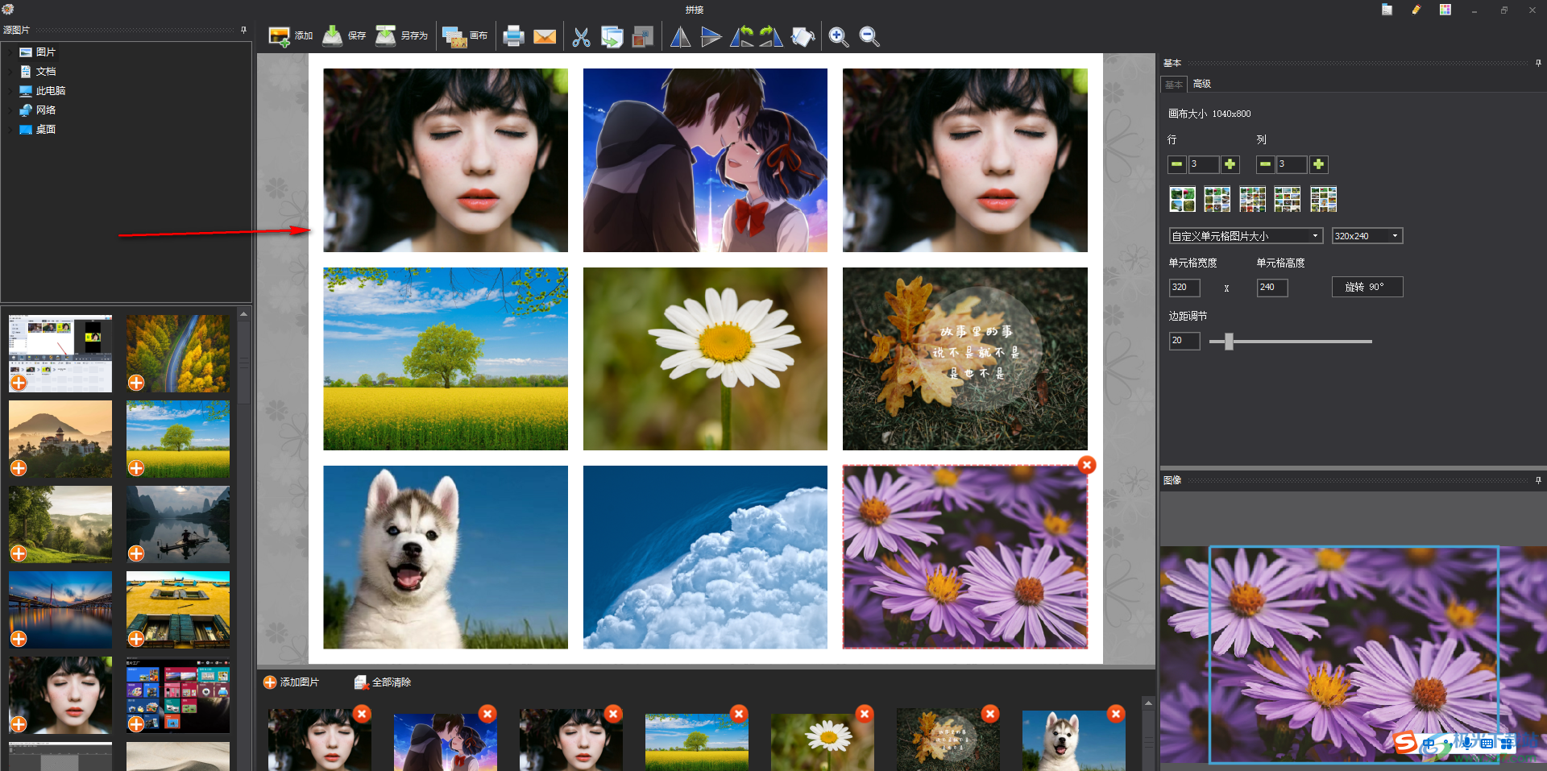
Task: Choose 另存为 (Save As) in toolbar
Action: (x=401, y=36)
